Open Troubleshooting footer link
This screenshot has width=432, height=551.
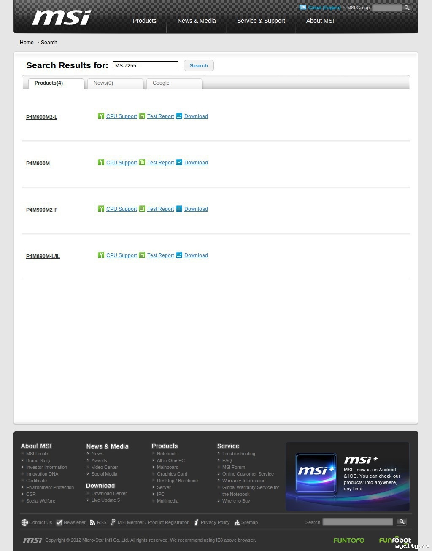239,454
